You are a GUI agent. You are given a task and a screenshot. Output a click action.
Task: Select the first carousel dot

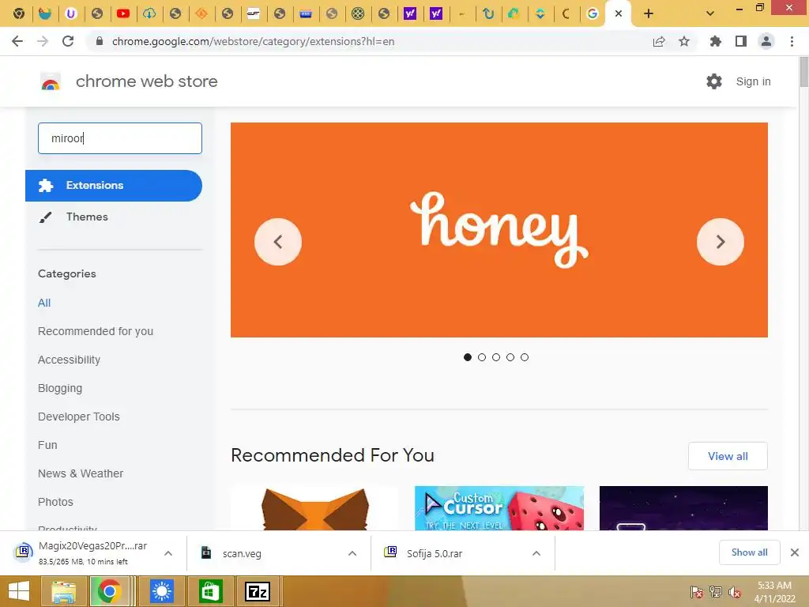(468, 357)
